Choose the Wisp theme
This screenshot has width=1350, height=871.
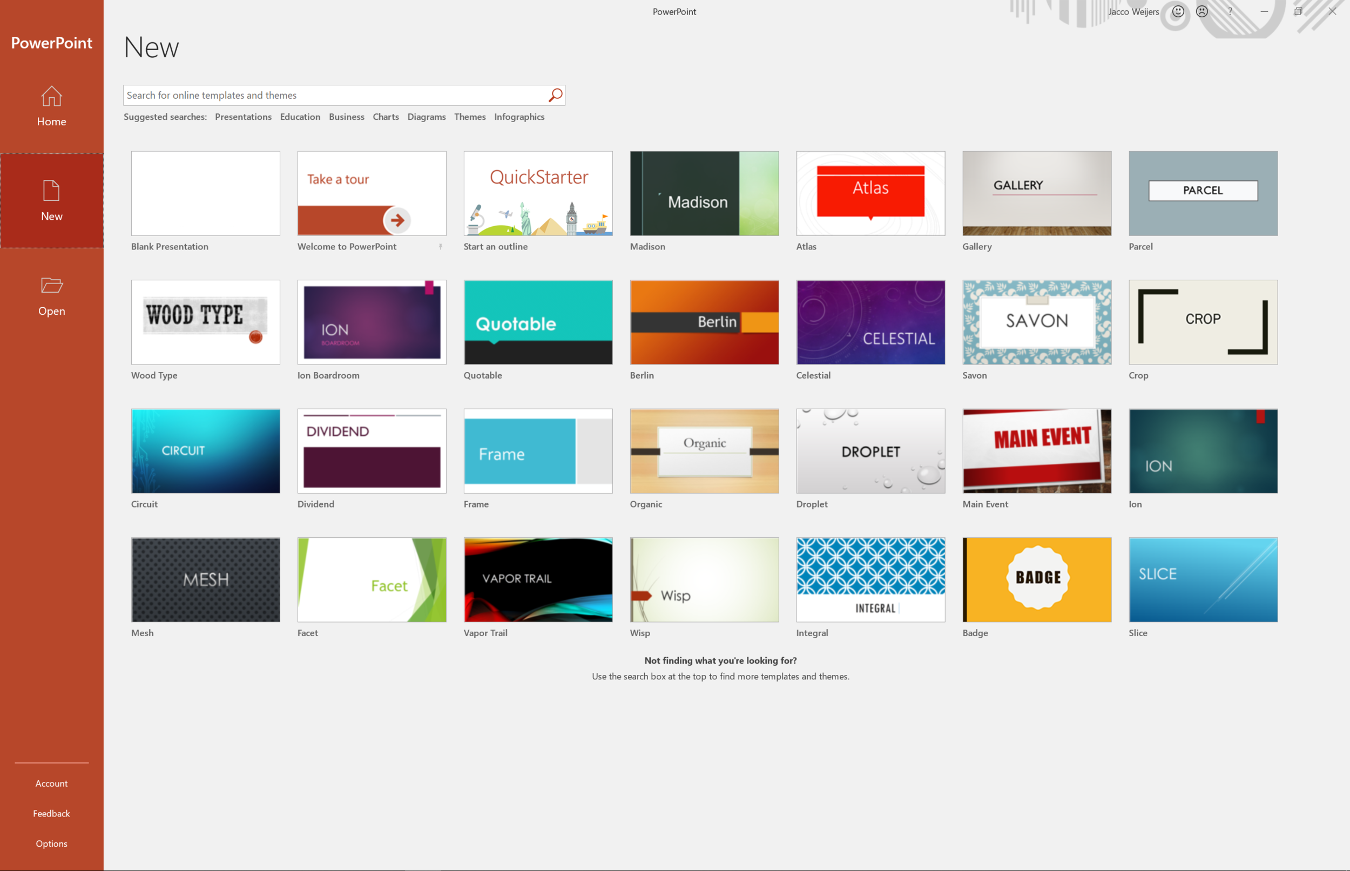point(704,580)
